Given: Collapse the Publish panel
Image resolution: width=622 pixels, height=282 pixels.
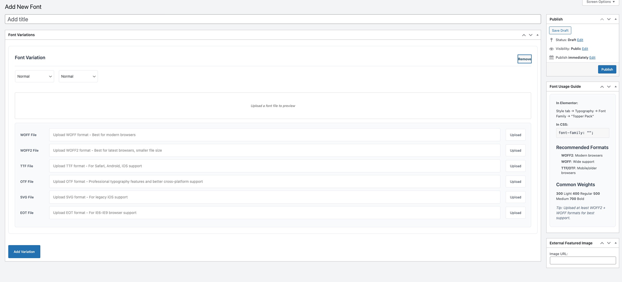Looking at the screenshot, I should pos(616,19).
